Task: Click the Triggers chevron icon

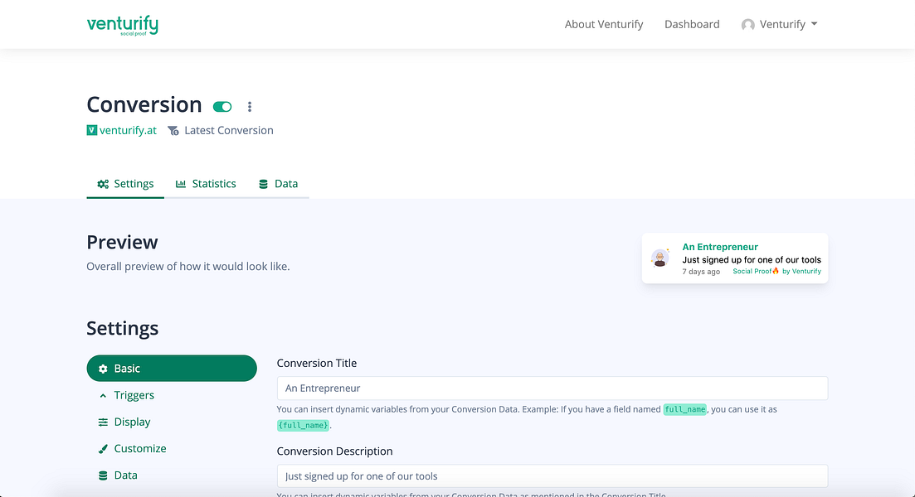Action: [x=103, y=396]
